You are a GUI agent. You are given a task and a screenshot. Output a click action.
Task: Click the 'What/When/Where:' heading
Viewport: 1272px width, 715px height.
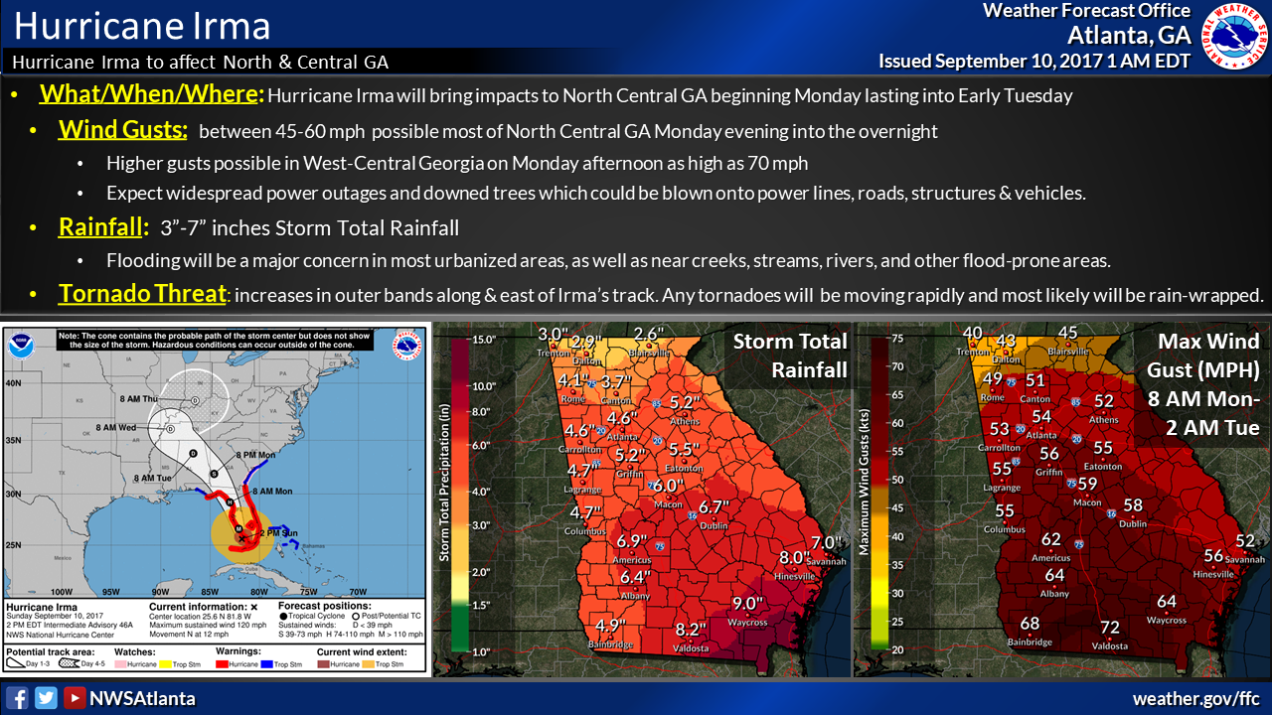(152, 96)
